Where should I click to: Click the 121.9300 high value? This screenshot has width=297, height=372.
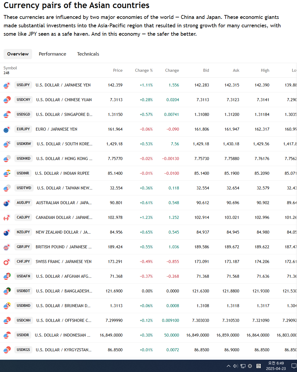click(261, 291)
